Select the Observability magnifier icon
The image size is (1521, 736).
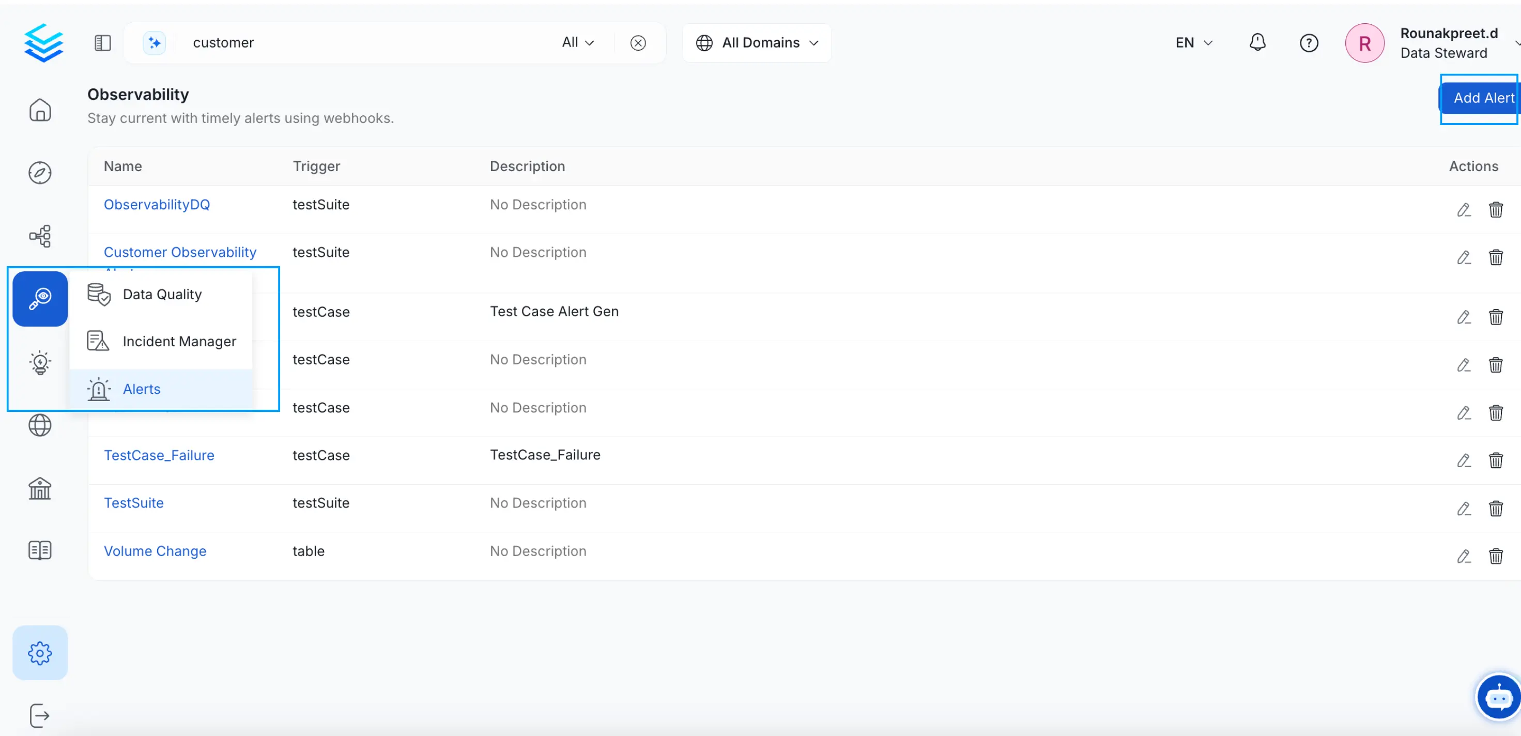click(x=40, y=298)
